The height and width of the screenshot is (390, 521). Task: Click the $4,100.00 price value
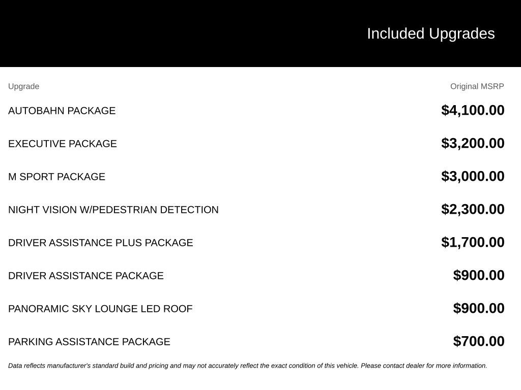pyautogui.click(x=473, y=110)
